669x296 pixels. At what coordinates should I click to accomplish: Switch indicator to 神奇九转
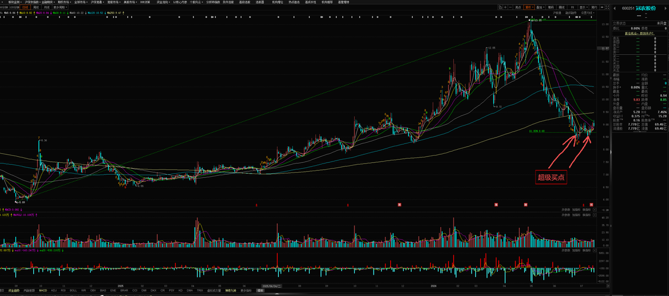coord(231,291)
